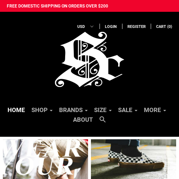The image size is (179, 179).
Task: Click the REGISTER link
Action: coord(136,26)
